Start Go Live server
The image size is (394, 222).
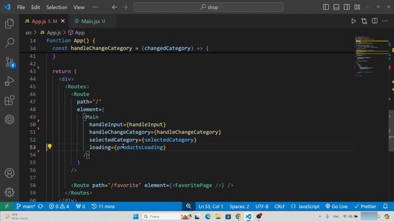(x=337, y=207)
